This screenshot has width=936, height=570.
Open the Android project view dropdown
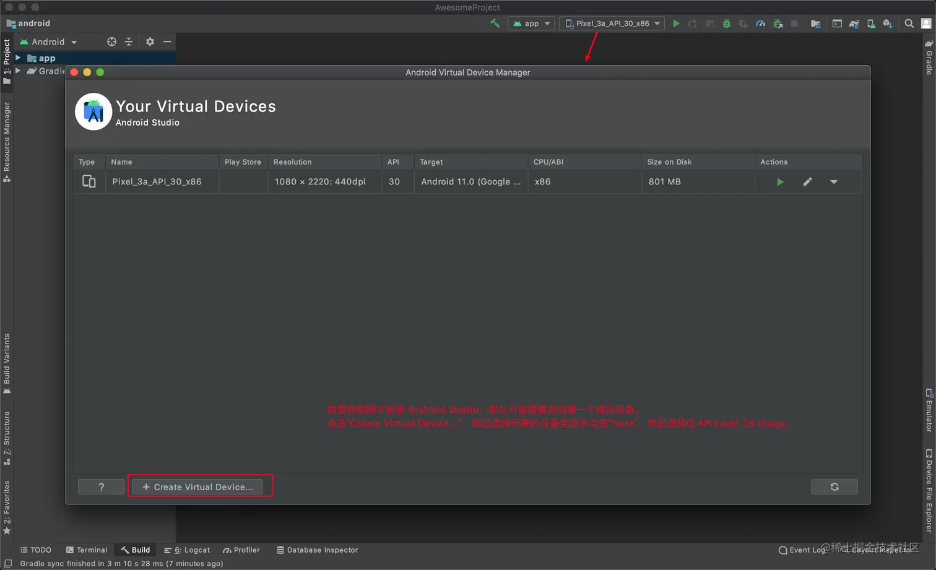click(48, 41)
